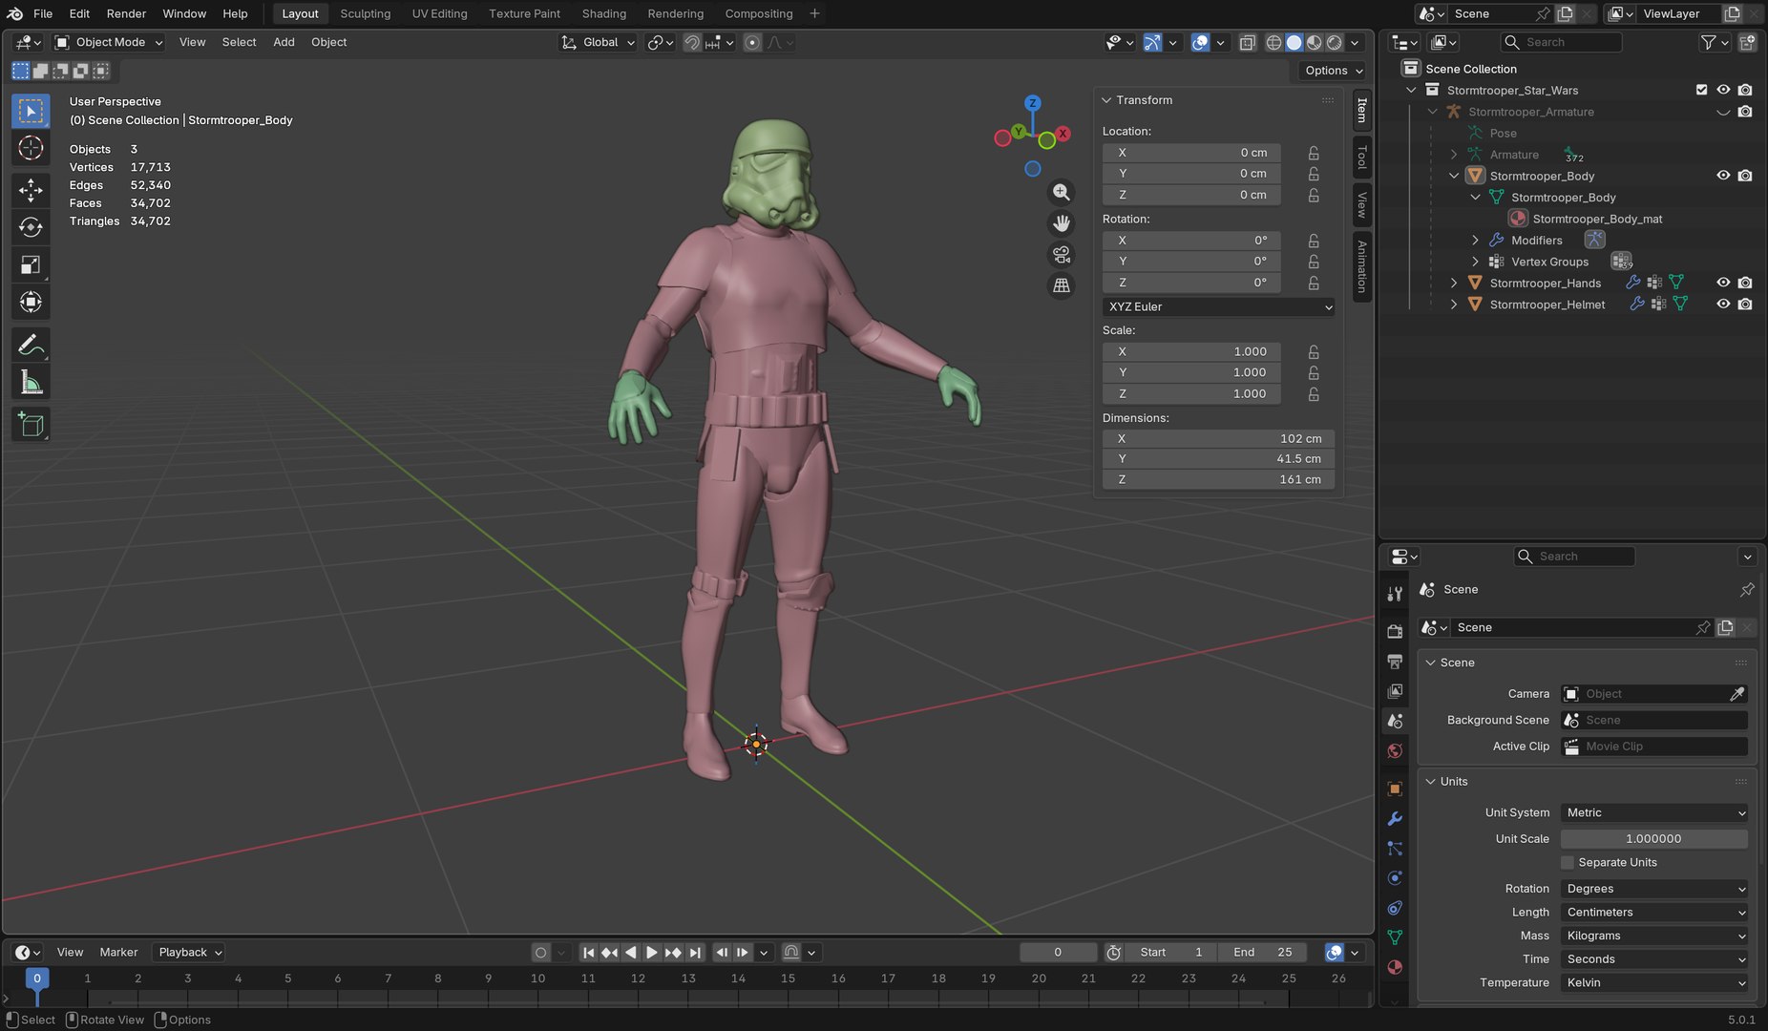Open the Render properties tab icon
1768x1031 pixels.
[1395, 631]
